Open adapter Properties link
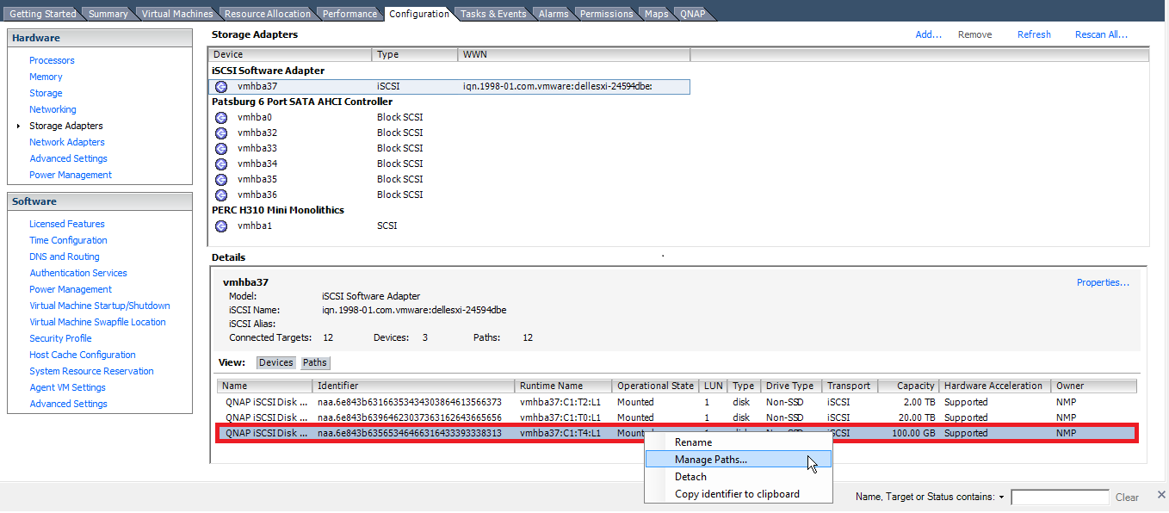The width and height of the screenshot is (1169, 513). point(1103,282)
